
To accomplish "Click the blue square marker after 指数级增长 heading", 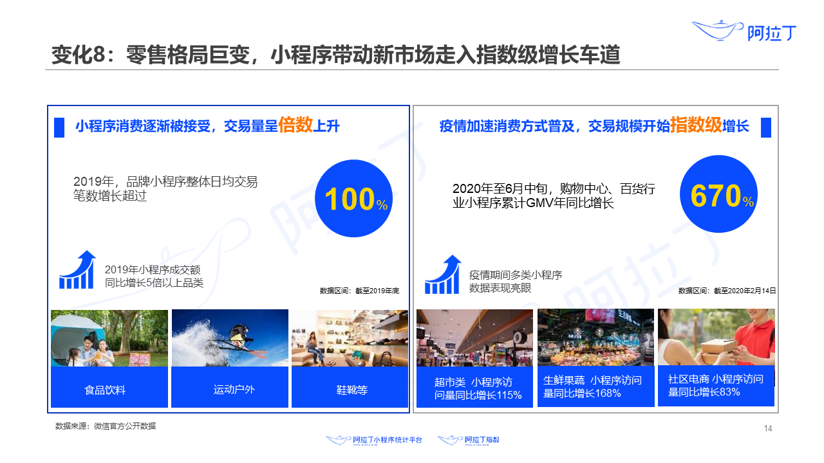I will [765, 127].
